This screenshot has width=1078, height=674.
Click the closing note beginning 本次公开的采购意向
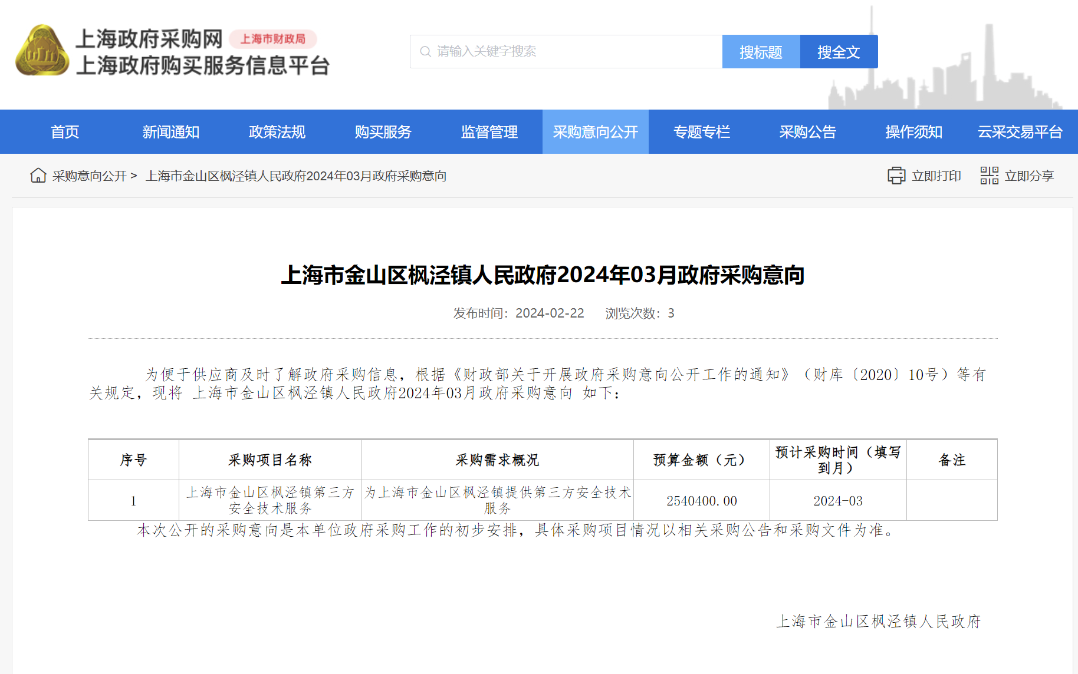[516, 530]
